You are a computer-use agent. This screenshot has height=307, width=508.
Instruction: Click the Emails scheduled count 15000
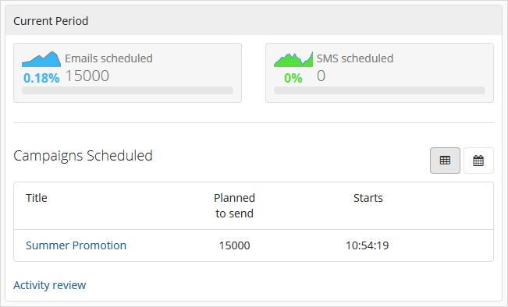(x=87, y=76)
